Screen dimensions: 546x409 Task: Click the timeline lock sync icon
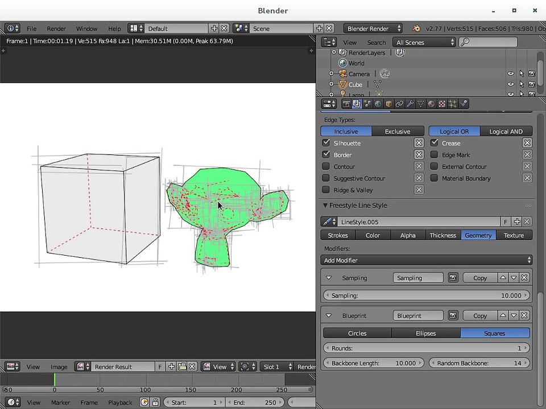pos(155,402)
